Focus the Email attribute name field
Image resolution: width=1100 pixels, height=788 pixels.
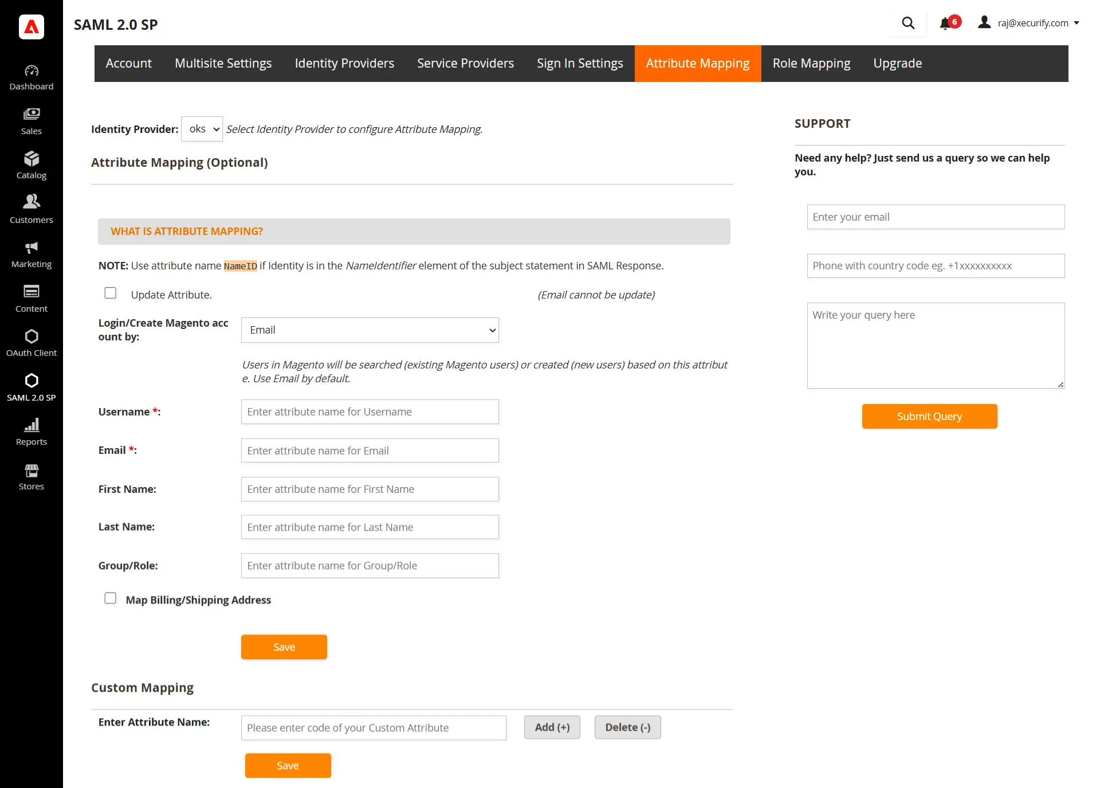point(370,451)
